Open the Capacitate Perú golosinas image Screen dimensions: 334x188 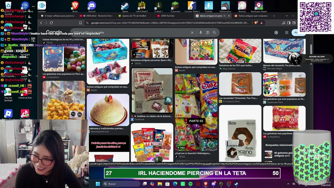coord(284,84)
